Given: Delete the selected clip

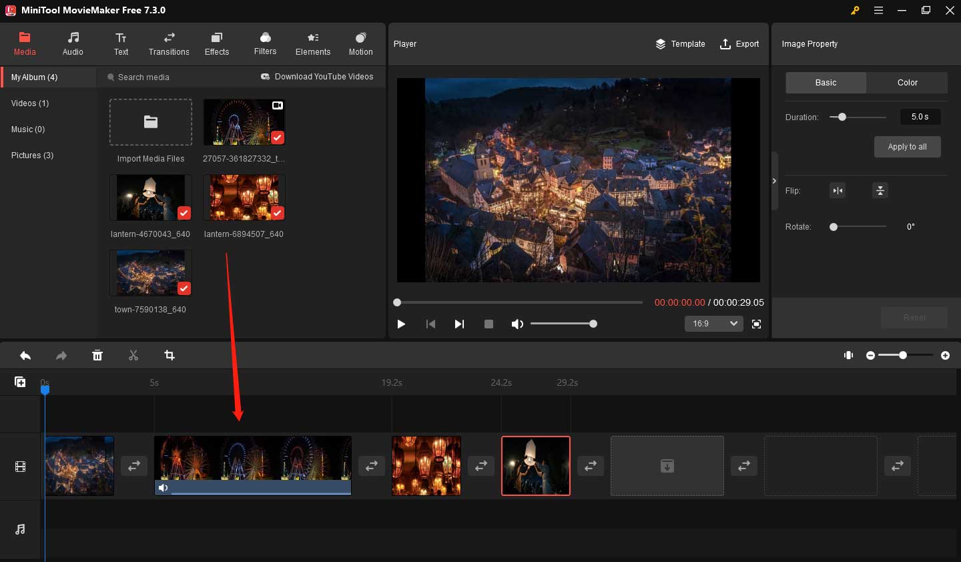Looking at the screenshot, I should tap(97, 356).
